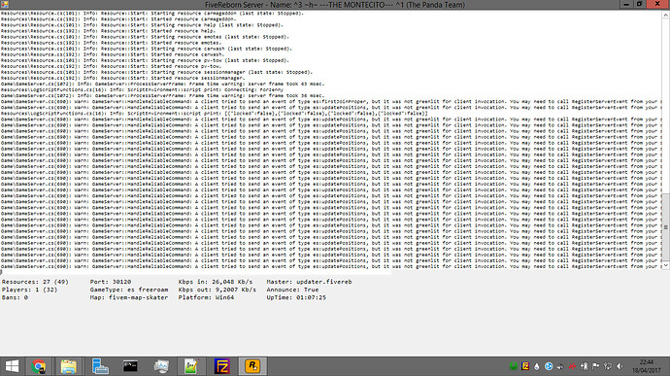Image resolution: width=670 pixels, height=376 pixels.
Task: Open File Explorer from the taskbar
Action: pos(68,366)
